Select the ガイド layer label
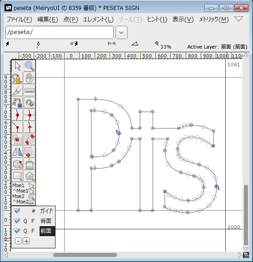Screen dimensions: 253x262 (x=46, y=211)
